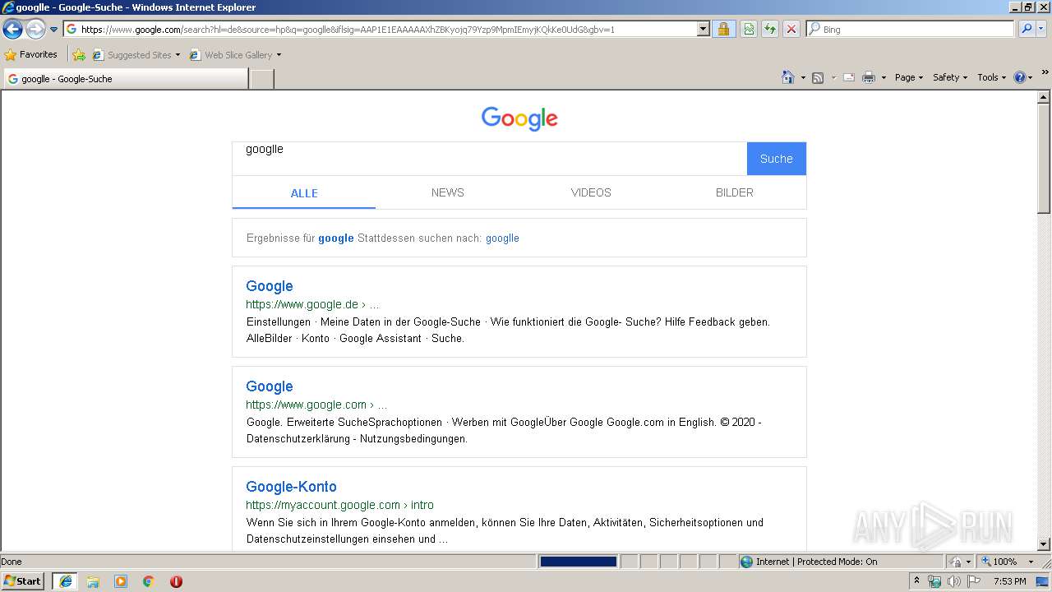Expand Home button dropdown arrow
1052x592 pixels.
[802, 77]
